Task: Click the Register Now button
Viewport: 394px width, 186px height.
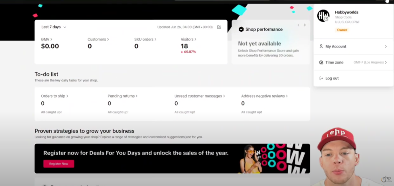Action: pyautogui.click(x=59, y=163)
